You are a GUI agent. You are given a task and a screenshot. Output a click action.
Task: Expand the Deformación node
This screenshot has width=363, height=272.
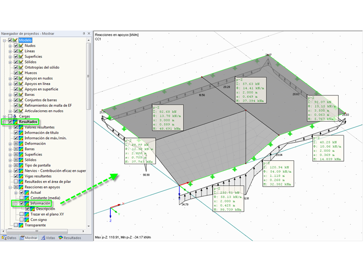coord(10,144)
